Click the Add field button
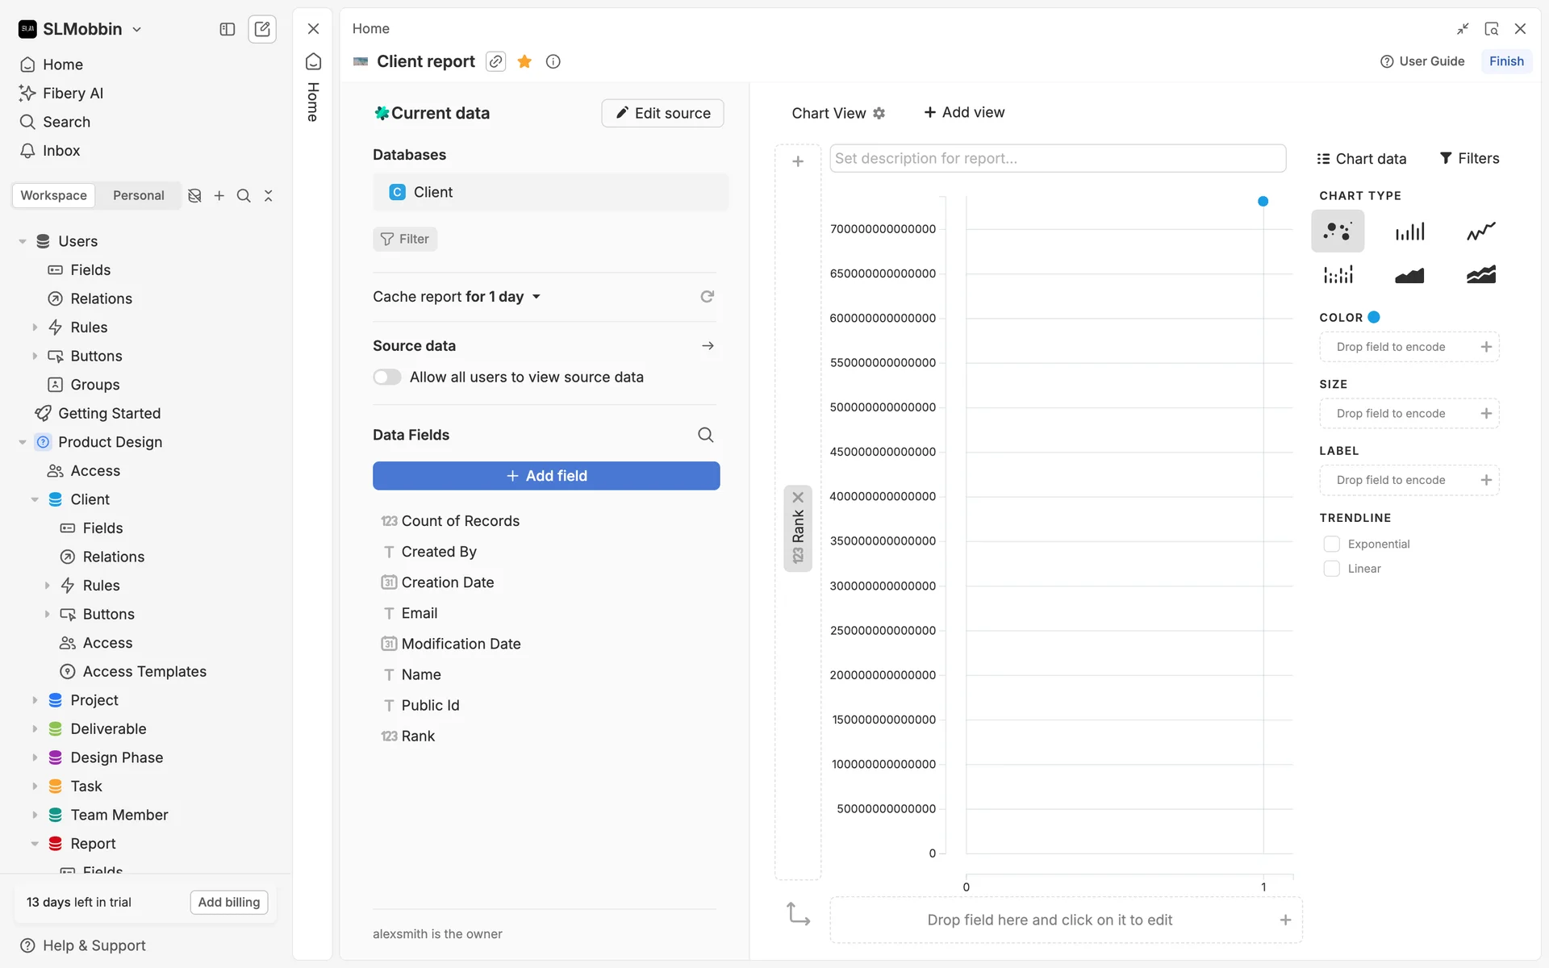Screen dimensions: 1549x968 tap(546, 476)
